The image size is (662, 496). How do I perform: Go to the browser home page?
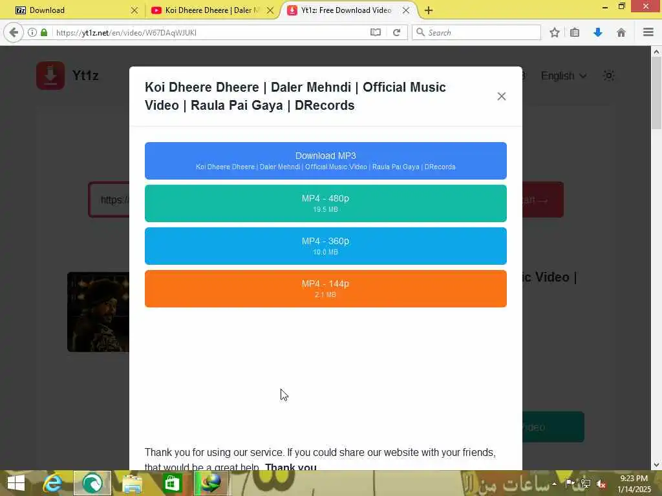pos(621,32)
